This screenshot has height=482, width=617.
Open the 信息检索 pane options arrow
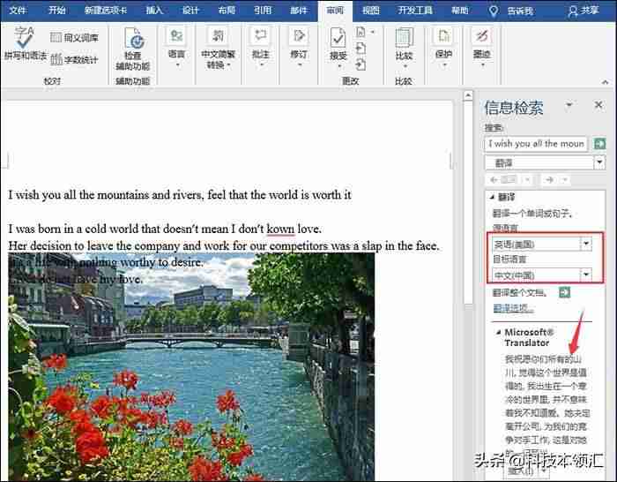(x=569, y=104)
